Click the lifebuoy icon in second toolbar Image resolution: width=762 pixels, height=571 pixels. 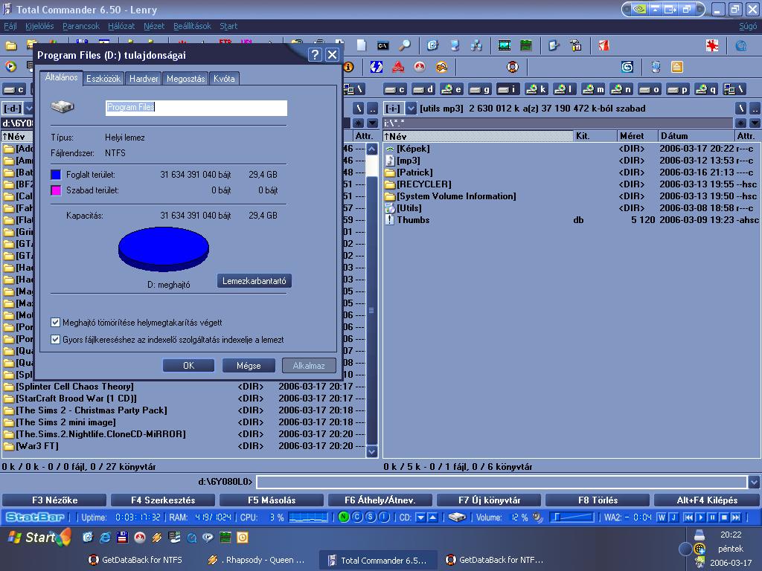(512, 67)
